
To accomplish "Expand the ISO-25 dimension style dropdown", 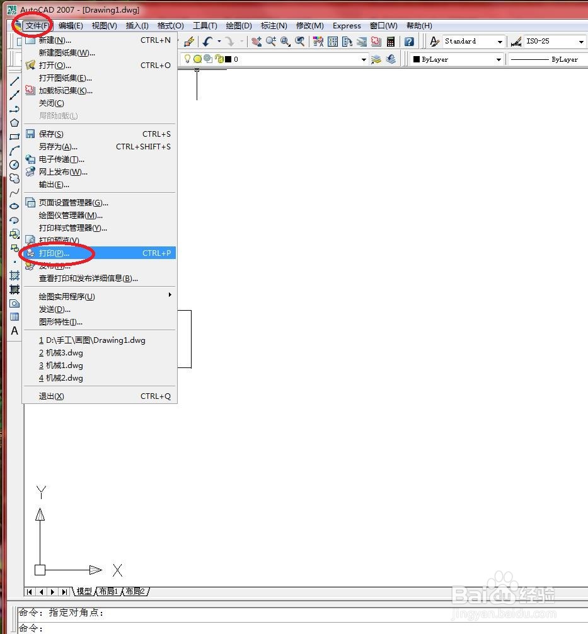I will 581,42.
